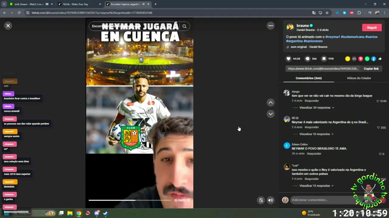Image resolution: width=389 pixels, height=218 pixels.
Task: Seek on the video progress bar
Action: (129, 200)
